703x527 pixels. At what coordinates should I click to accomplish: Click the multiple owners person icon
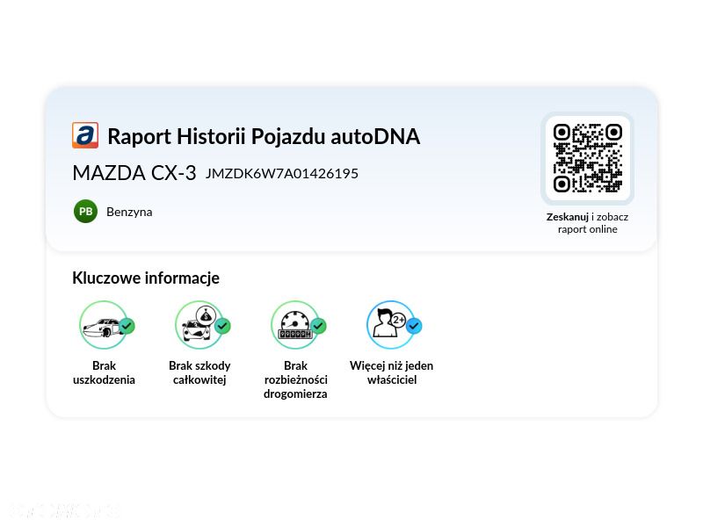390,325
